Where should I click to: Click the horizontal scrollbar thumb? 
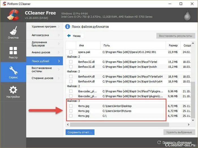pos(119,124)
